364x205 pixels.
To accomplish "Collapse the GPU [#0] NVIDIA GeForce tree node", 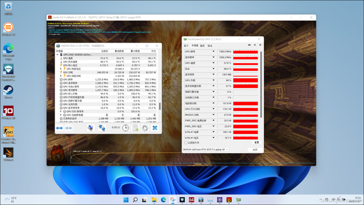I will (x=57, y=55).
